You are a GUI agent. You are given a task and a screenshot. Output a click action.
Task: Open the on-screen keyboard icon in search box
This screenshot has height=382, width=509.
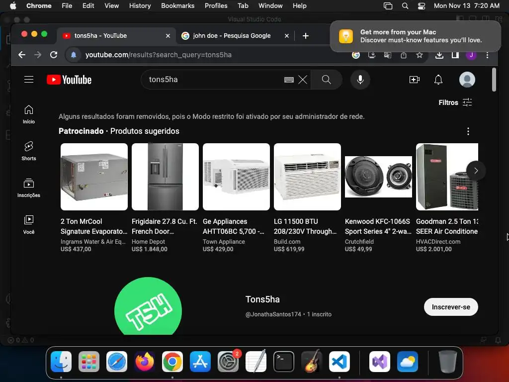click(289, 80)
